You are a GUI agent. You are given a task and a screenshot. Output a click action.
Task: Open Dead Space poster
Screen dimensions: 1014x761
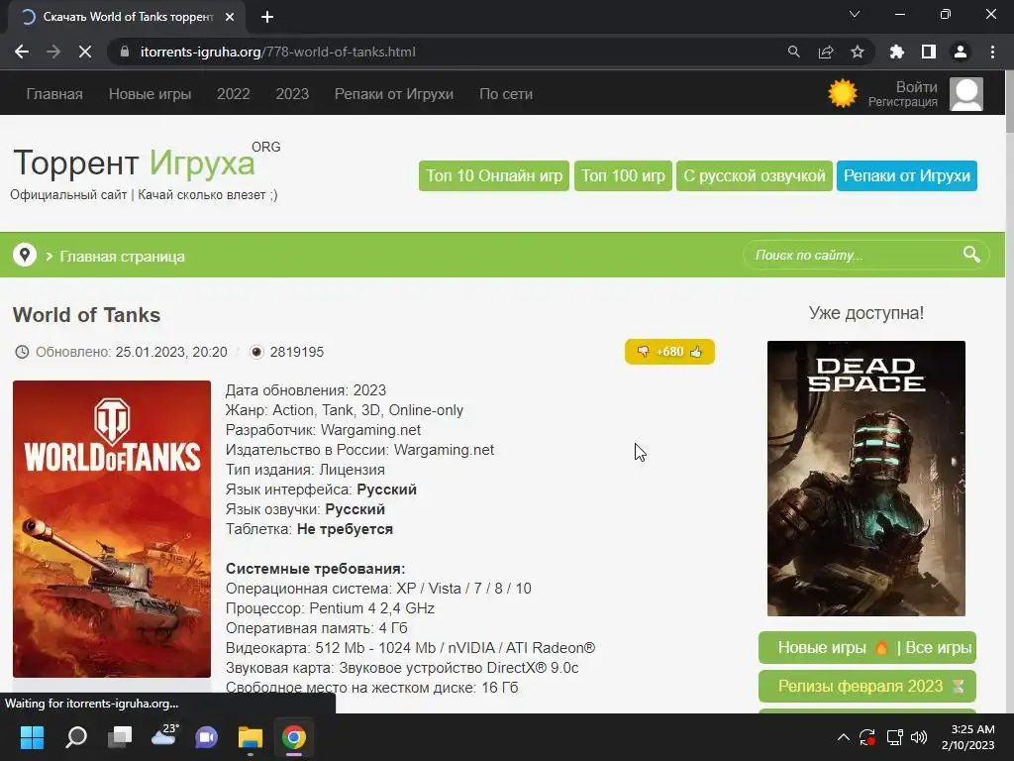[x=865, y=479]
